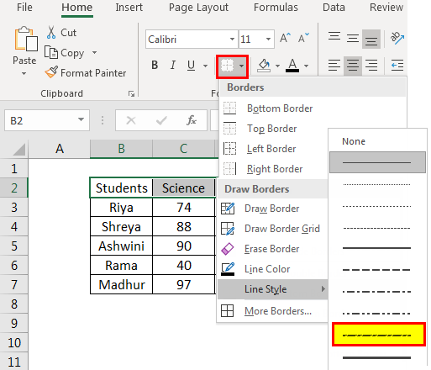Open the Fill Color dropdown arrow
Image resolution: width=431 pixels, height=370 pixels.
(x=277, y=66)
